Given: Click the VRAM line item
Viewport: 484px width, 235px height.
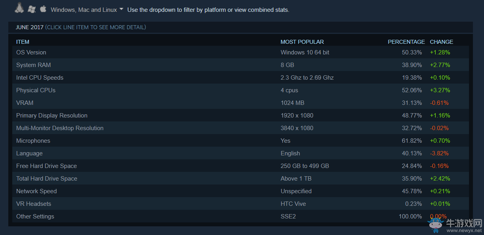Looking at the screenshot, I should [240, 103].
